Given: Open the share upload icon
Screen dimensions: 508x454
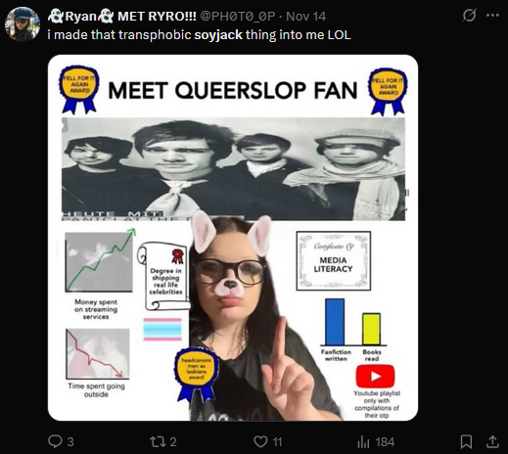Looking at the screenshot, I should click(x=492, y=441).
